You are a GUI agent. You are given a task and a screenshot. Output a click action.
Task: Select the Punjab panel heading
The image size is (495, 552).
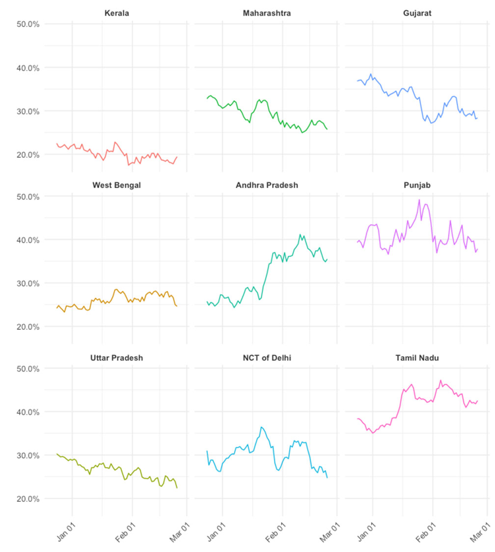[417, 185]
